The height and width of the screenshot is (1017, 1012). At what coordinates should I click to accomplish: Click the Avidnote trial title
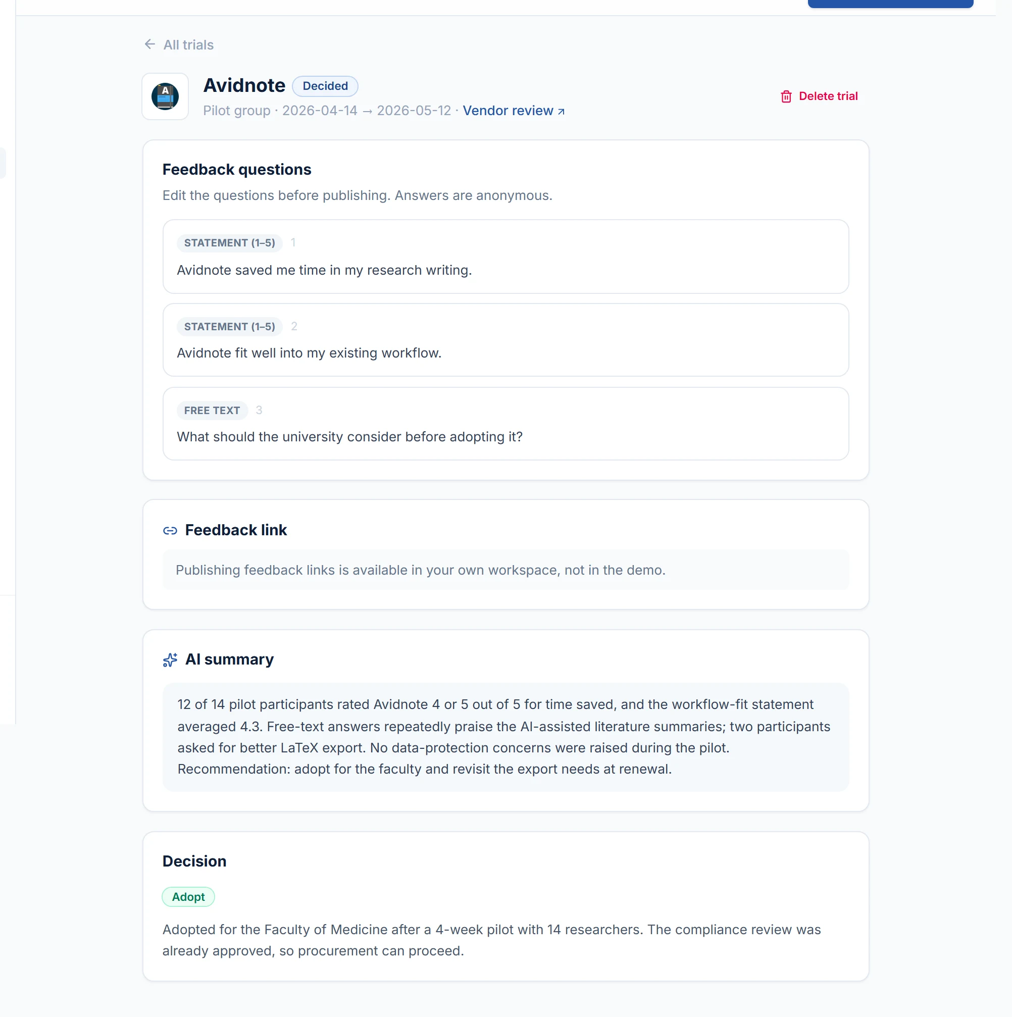coord(244,85)
